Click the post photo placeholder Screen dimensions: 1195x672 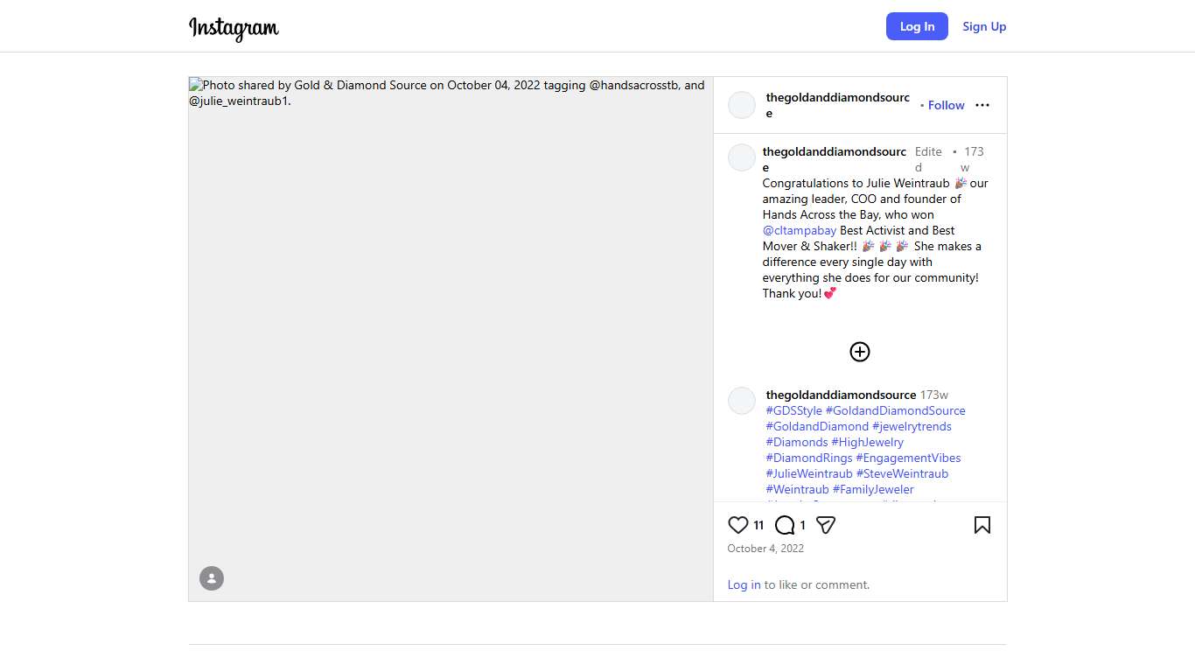(x=451, y=350)
